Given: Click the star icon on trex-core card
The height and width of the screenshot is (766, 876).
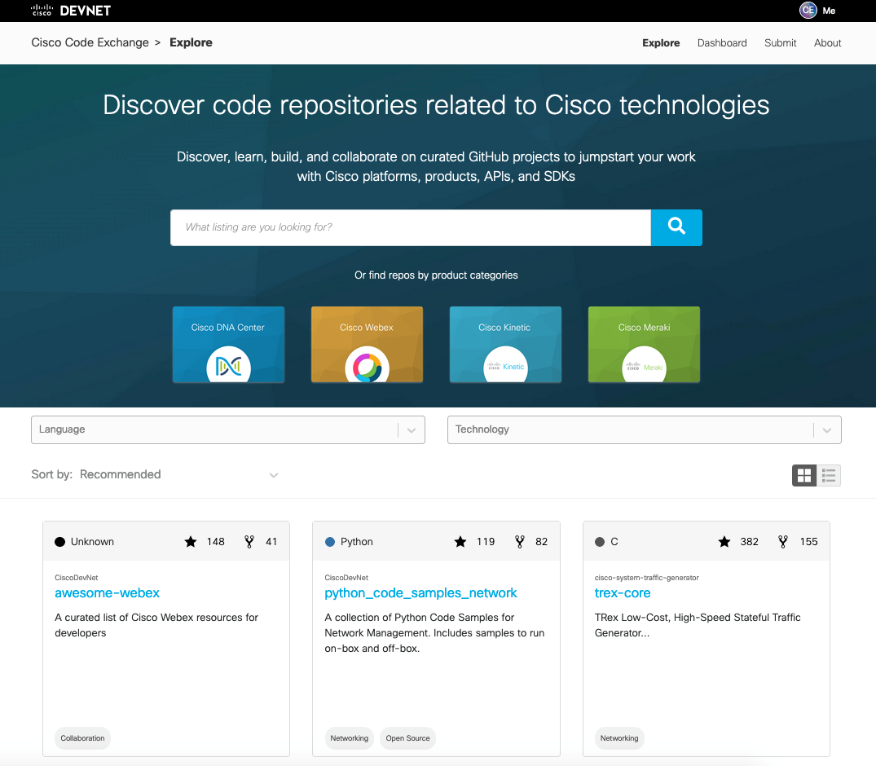Looking at the screenshot, I should click(723, 541).
